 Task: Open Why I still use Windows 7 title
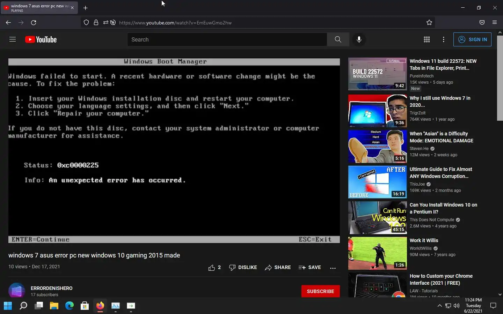point(440,102)
